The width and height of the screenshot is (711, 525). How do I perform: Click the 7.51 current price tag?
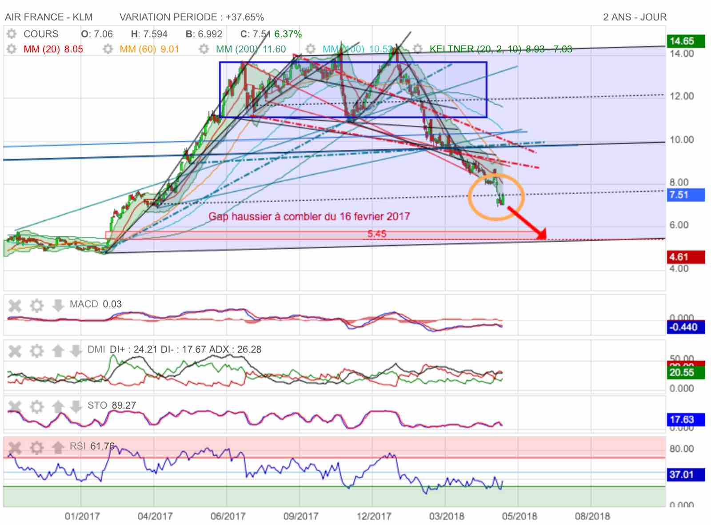(x=686, y=195)
